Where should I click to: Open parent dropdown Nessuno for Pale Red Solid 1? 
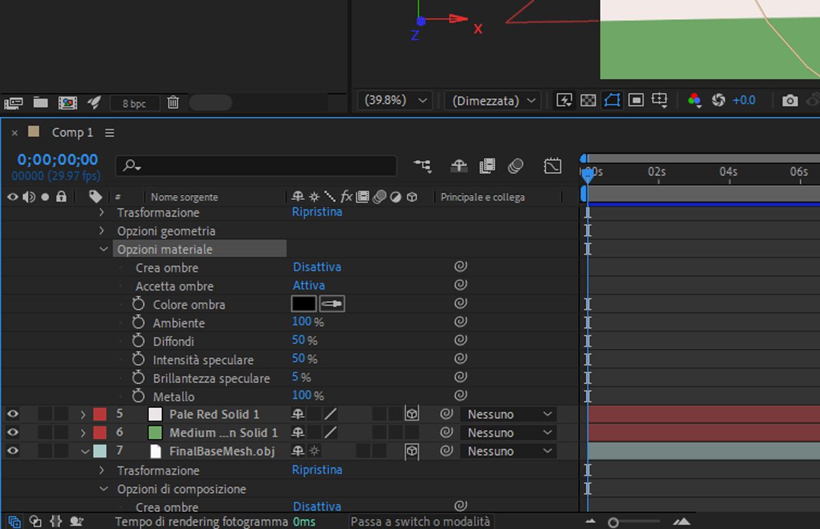tap(508, 414)
